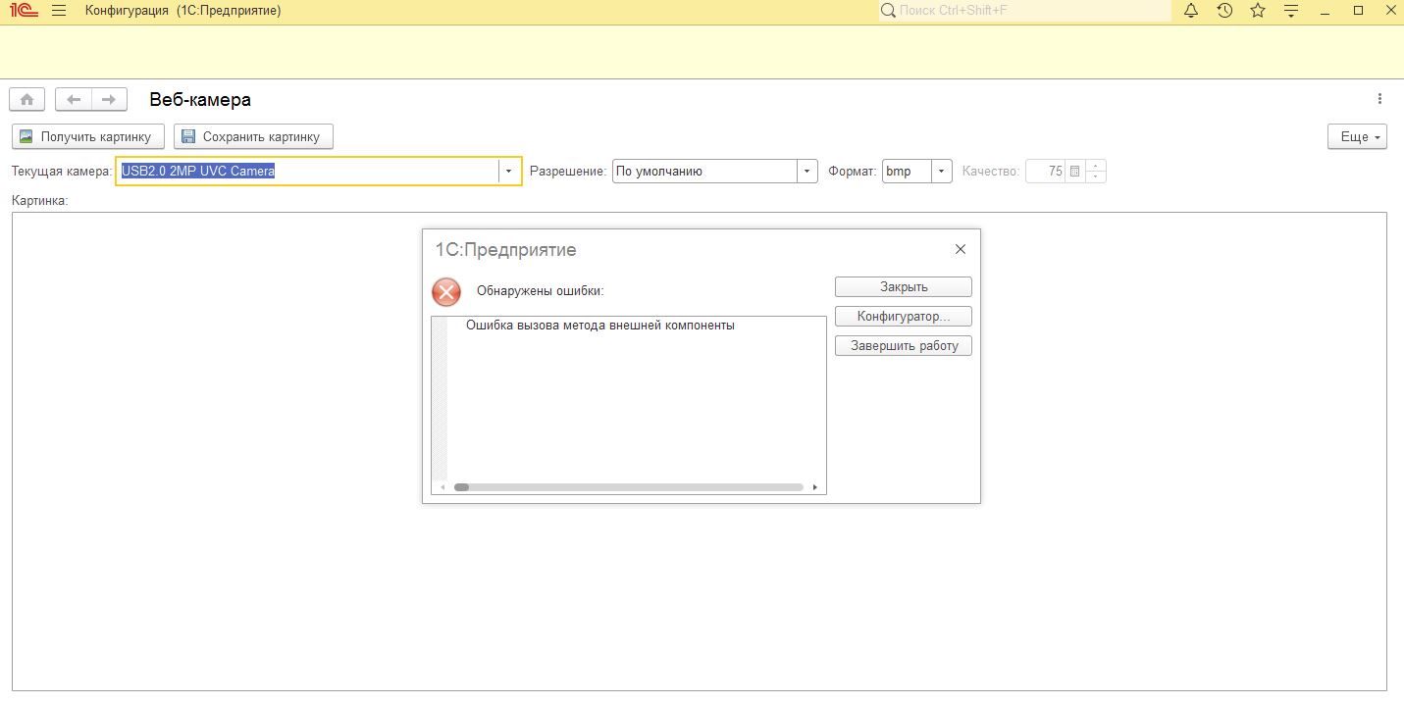Navigate back with left arrow
Screen dimensions: 1404x704
[74, 99]
